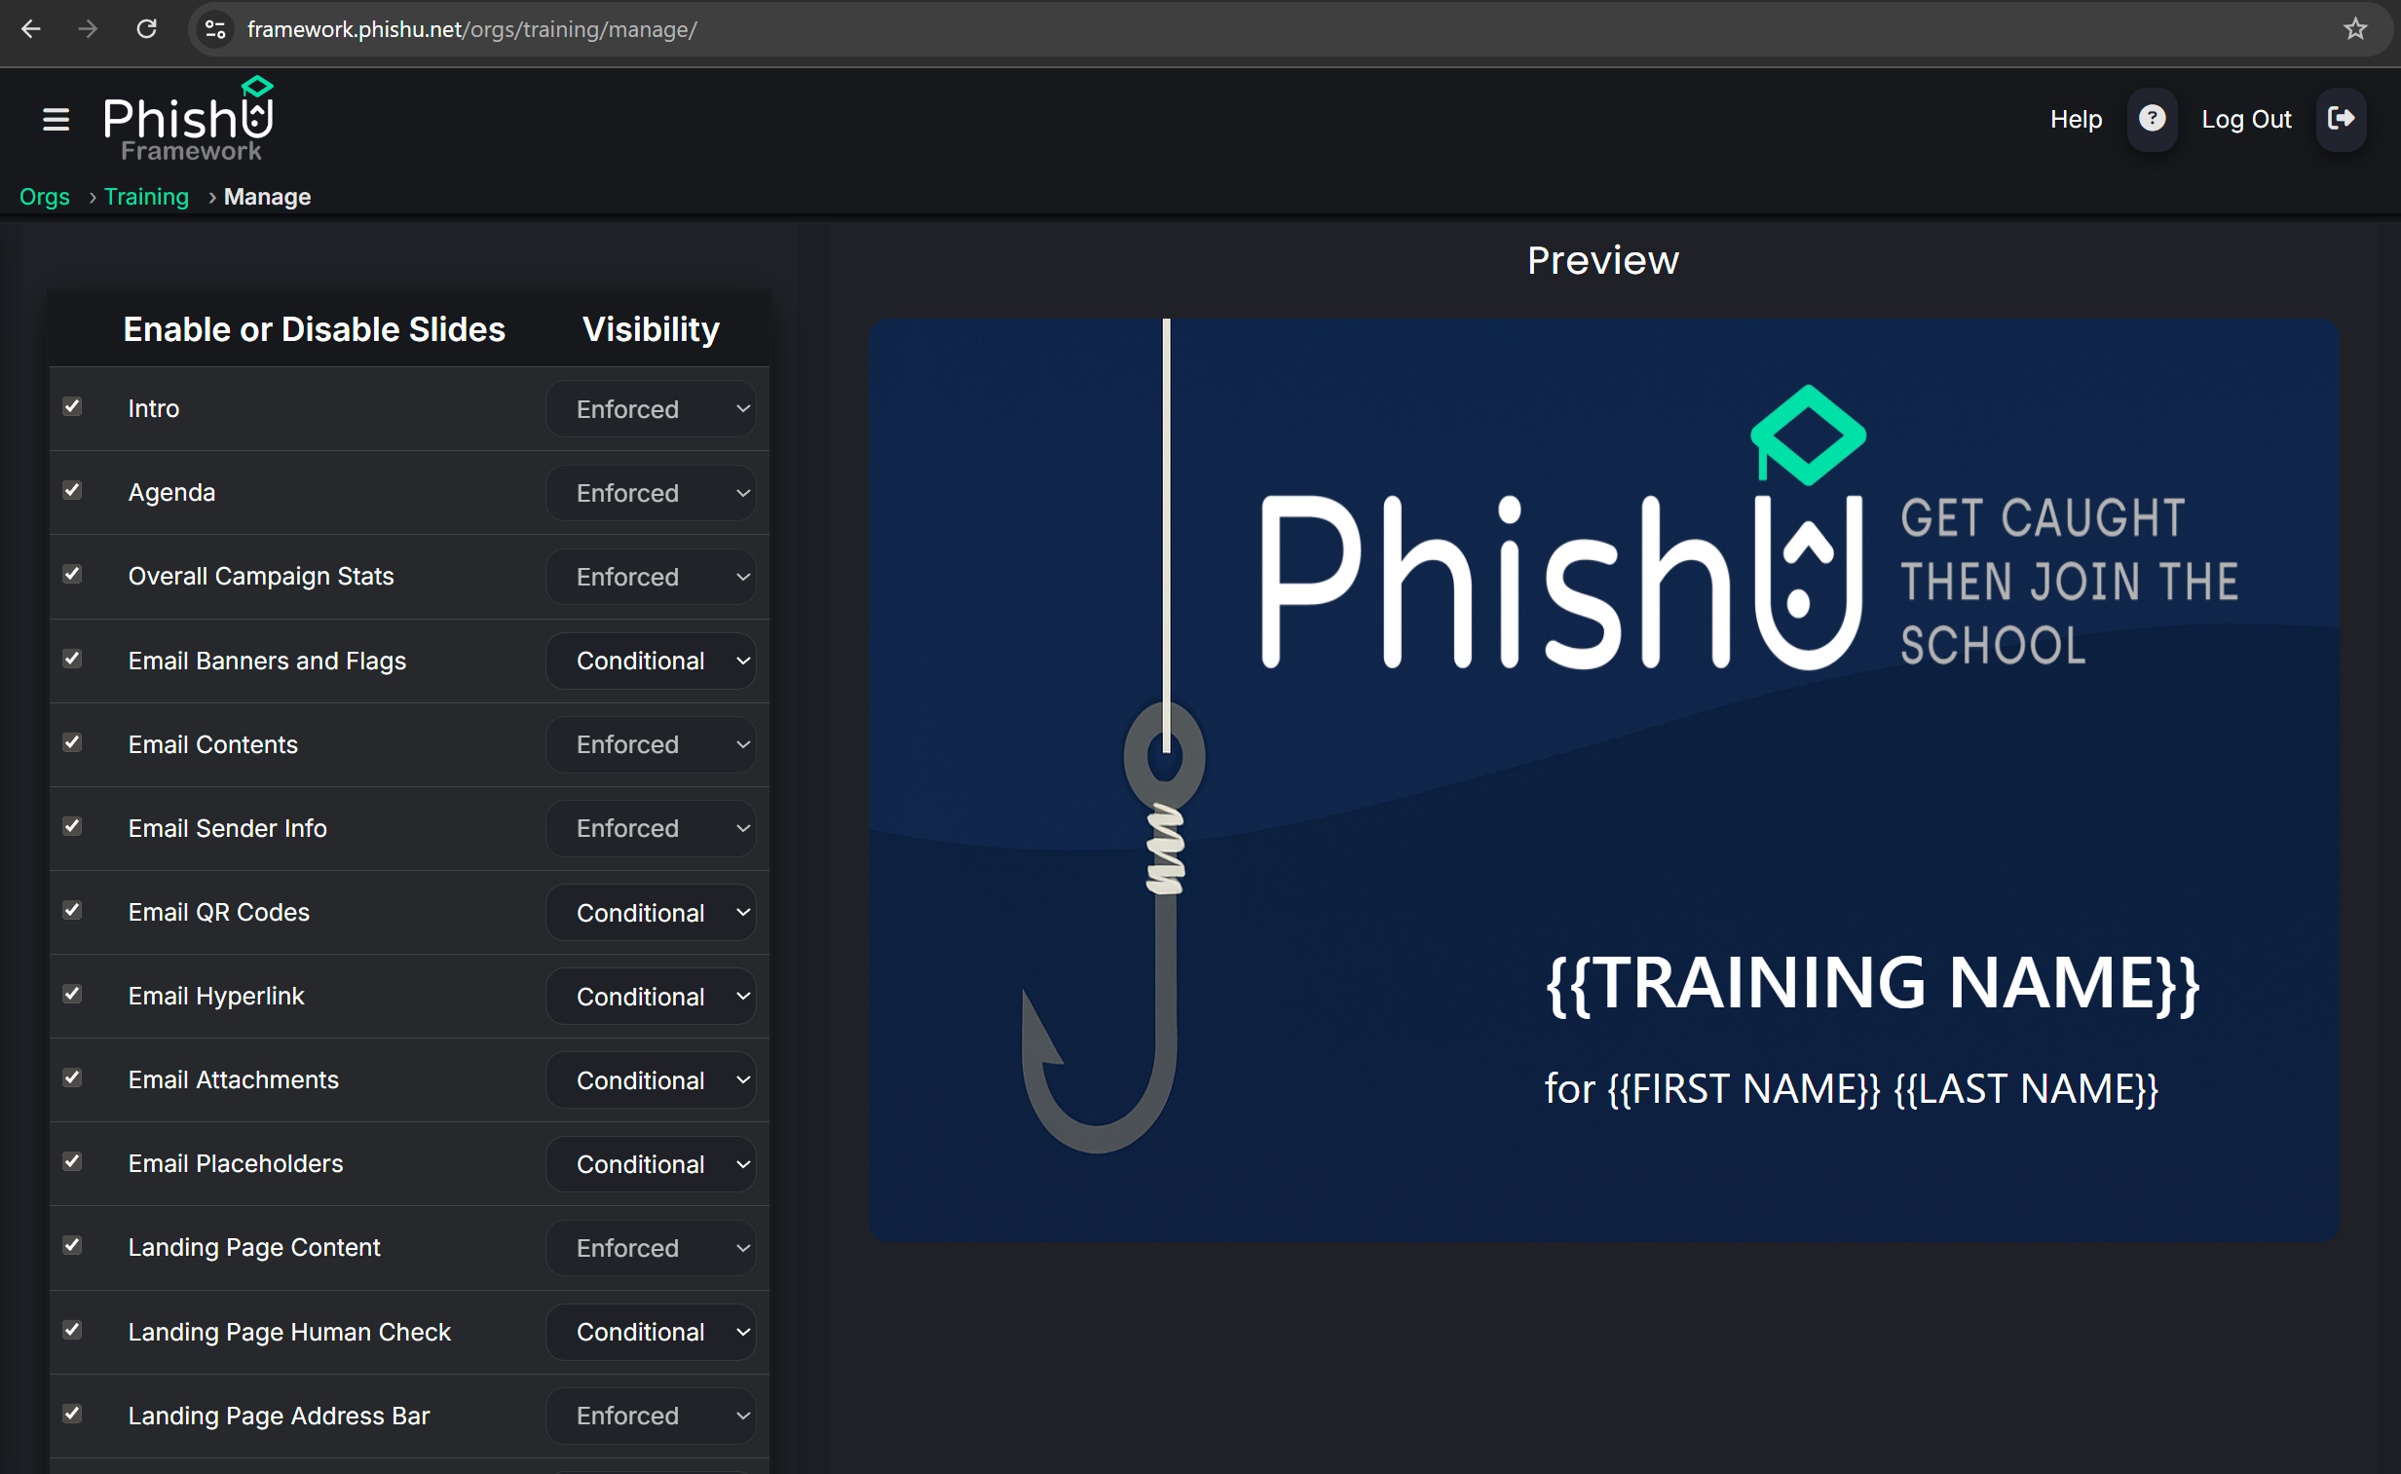Click the Manage breadcrumb item
This screenshot has height=1474, width=2401.
pos(267,197)
